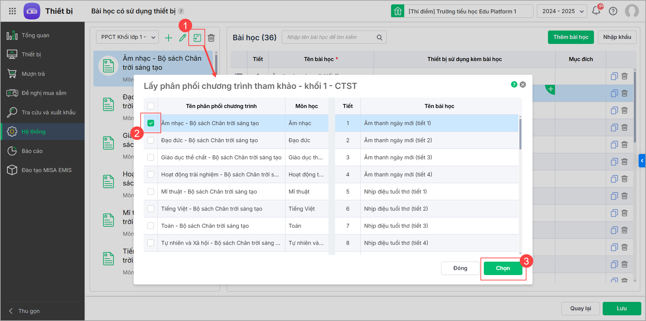Image resolution: width=646 pixels, height=321 pixels.
Task: Click the Nhập khẩu button
Action: click(x=617, y=37)
